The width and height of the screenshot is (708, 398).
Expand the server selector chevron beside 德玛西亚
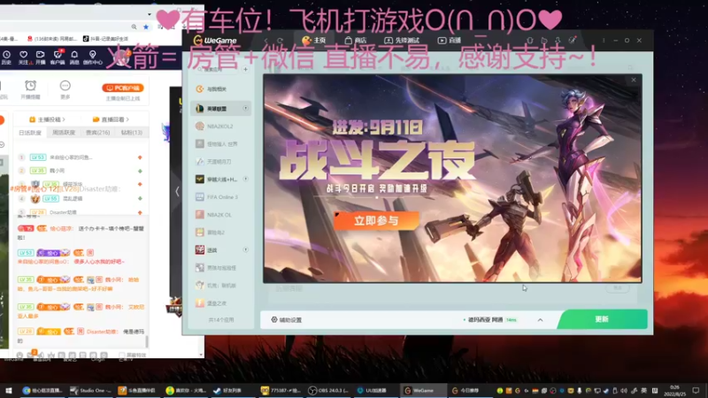tap(540, 319)
